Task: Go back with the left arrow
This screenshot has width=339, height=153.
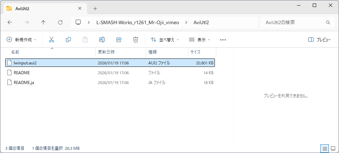Action: click(10, 22)
